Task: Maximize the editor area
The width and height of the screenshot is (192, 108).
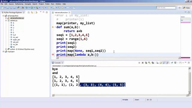Action: point(189,12)
